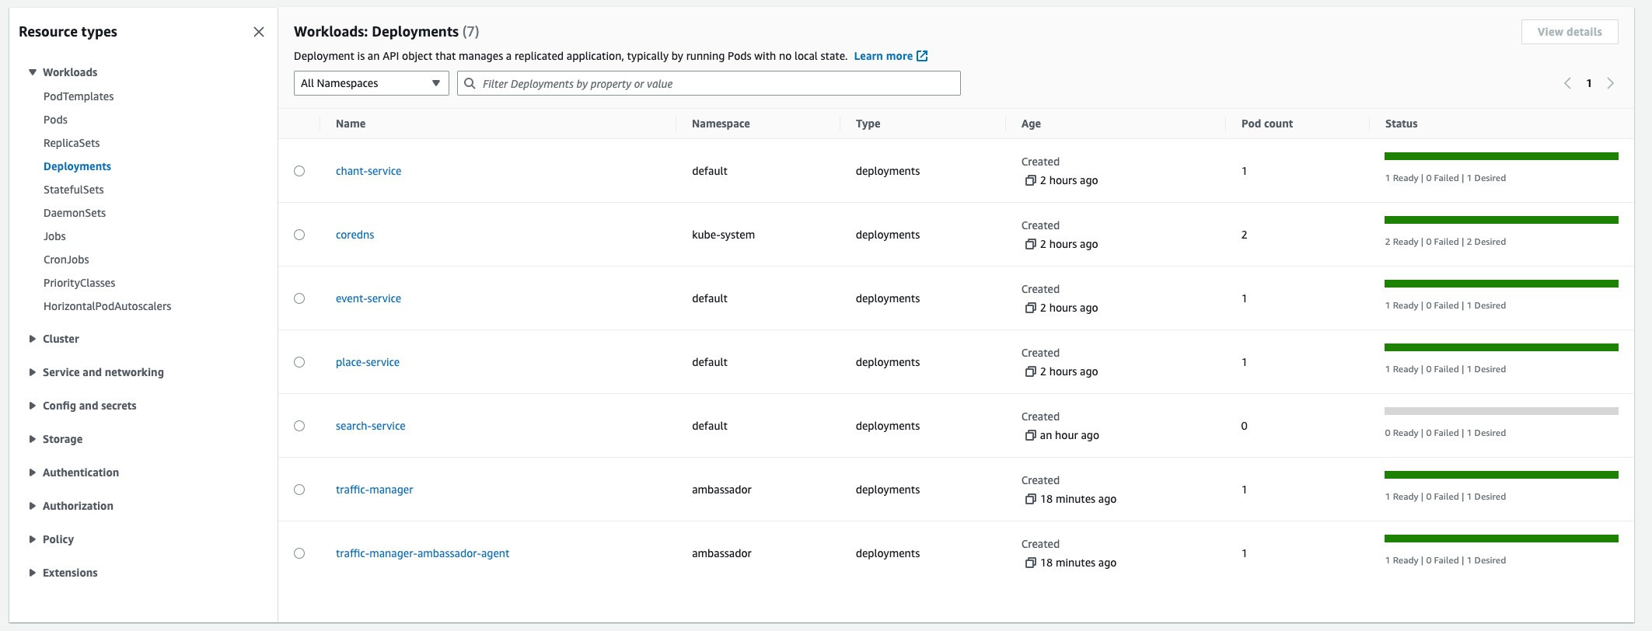Close the Resource types panel

pyautogui.click(x=259, y=32)
